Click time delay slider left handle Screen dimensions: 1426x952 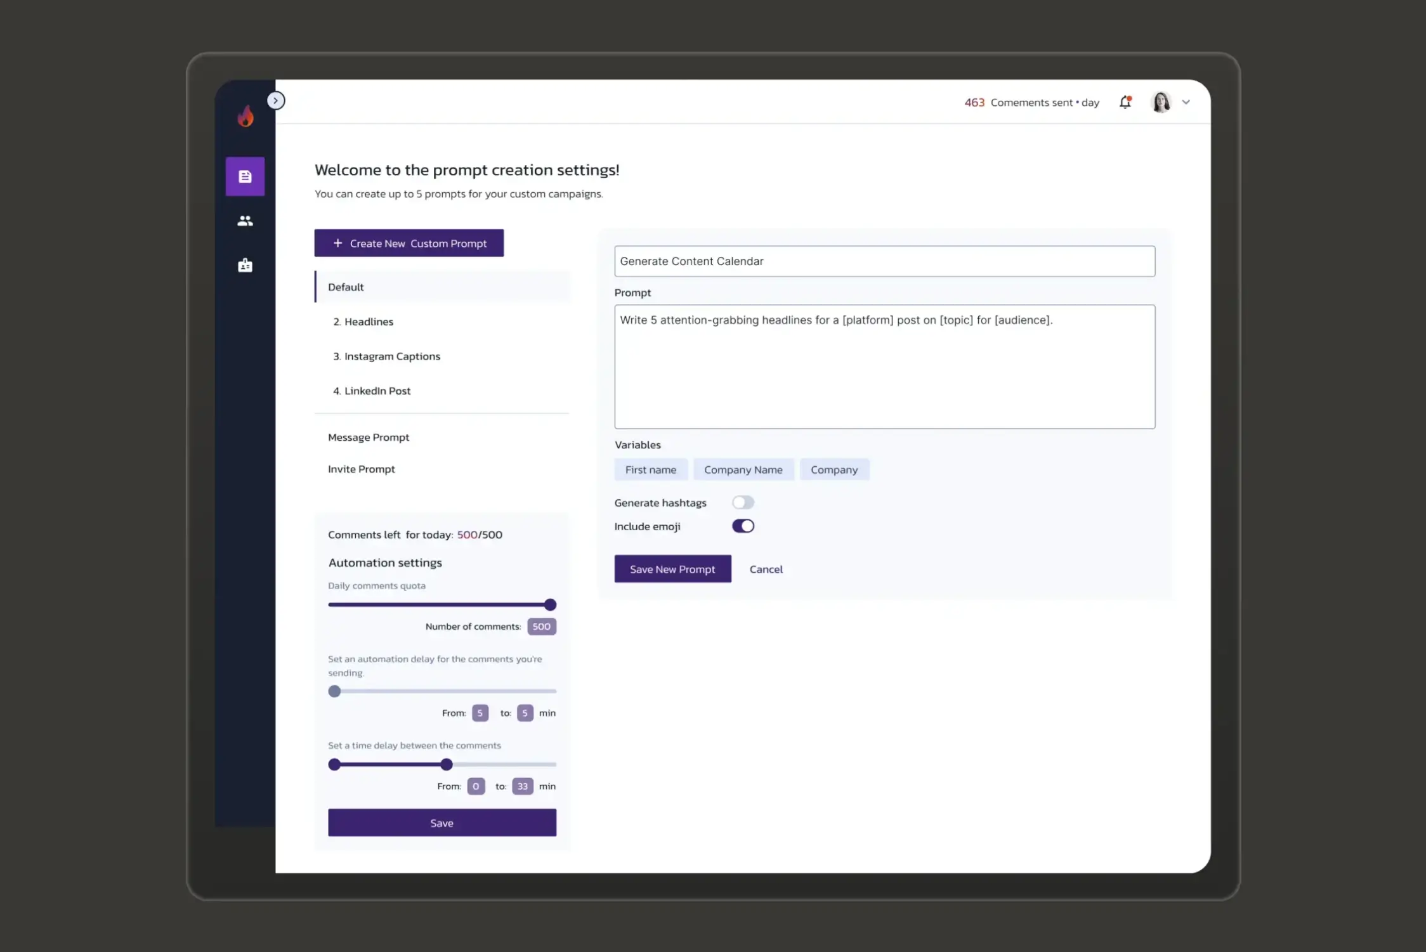(x=334, y=764)
